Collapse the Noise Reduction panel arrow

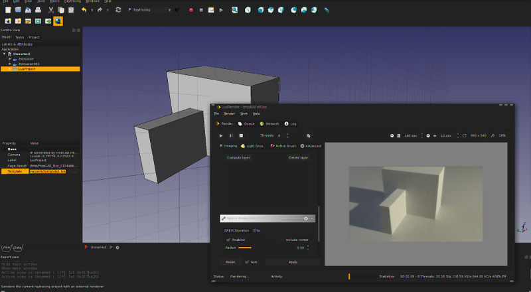(312, 218)
